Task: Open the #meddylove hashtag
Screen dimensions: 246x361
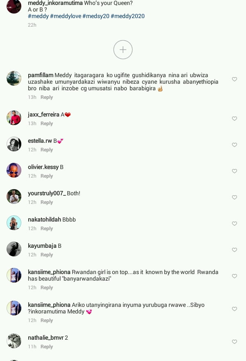Action: point(66,16)
